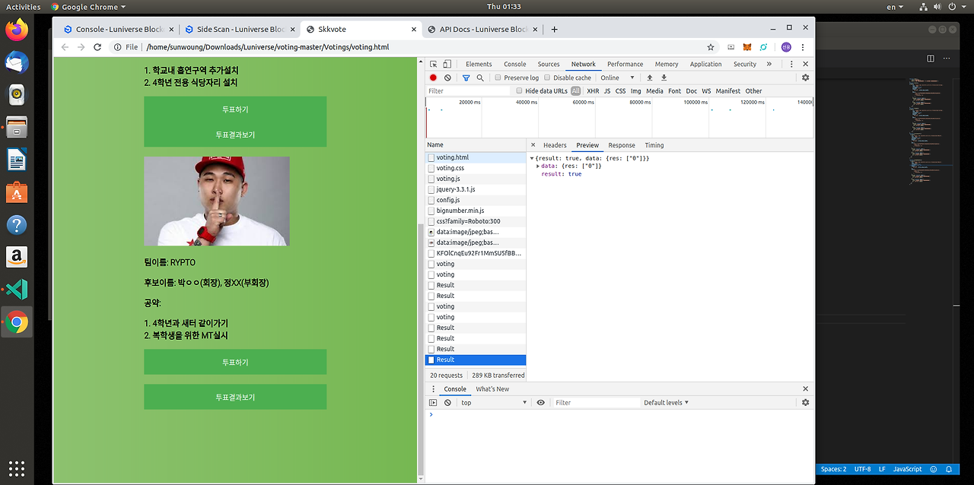This screenshot has height=485, width=974.
Task: Filter requests by Img type
Action: click(635, 91)
